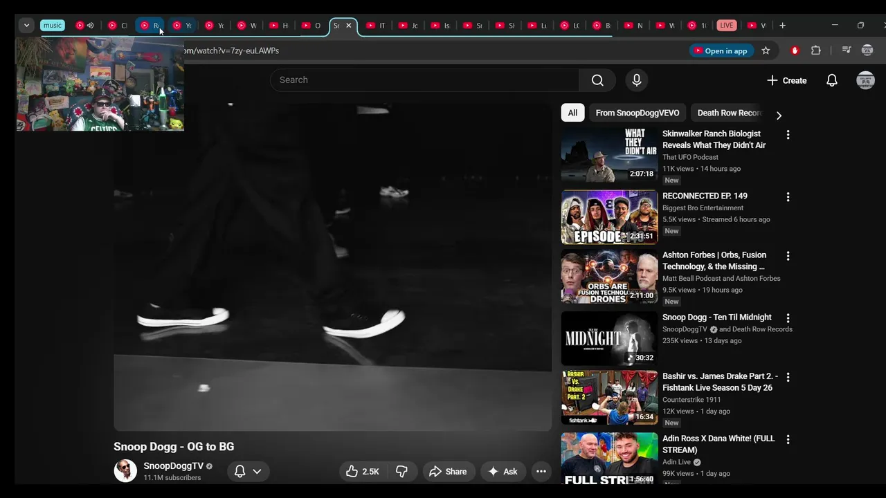886x498 pixels.
Task: Open options for Adin Ross video
Action: 788,439
